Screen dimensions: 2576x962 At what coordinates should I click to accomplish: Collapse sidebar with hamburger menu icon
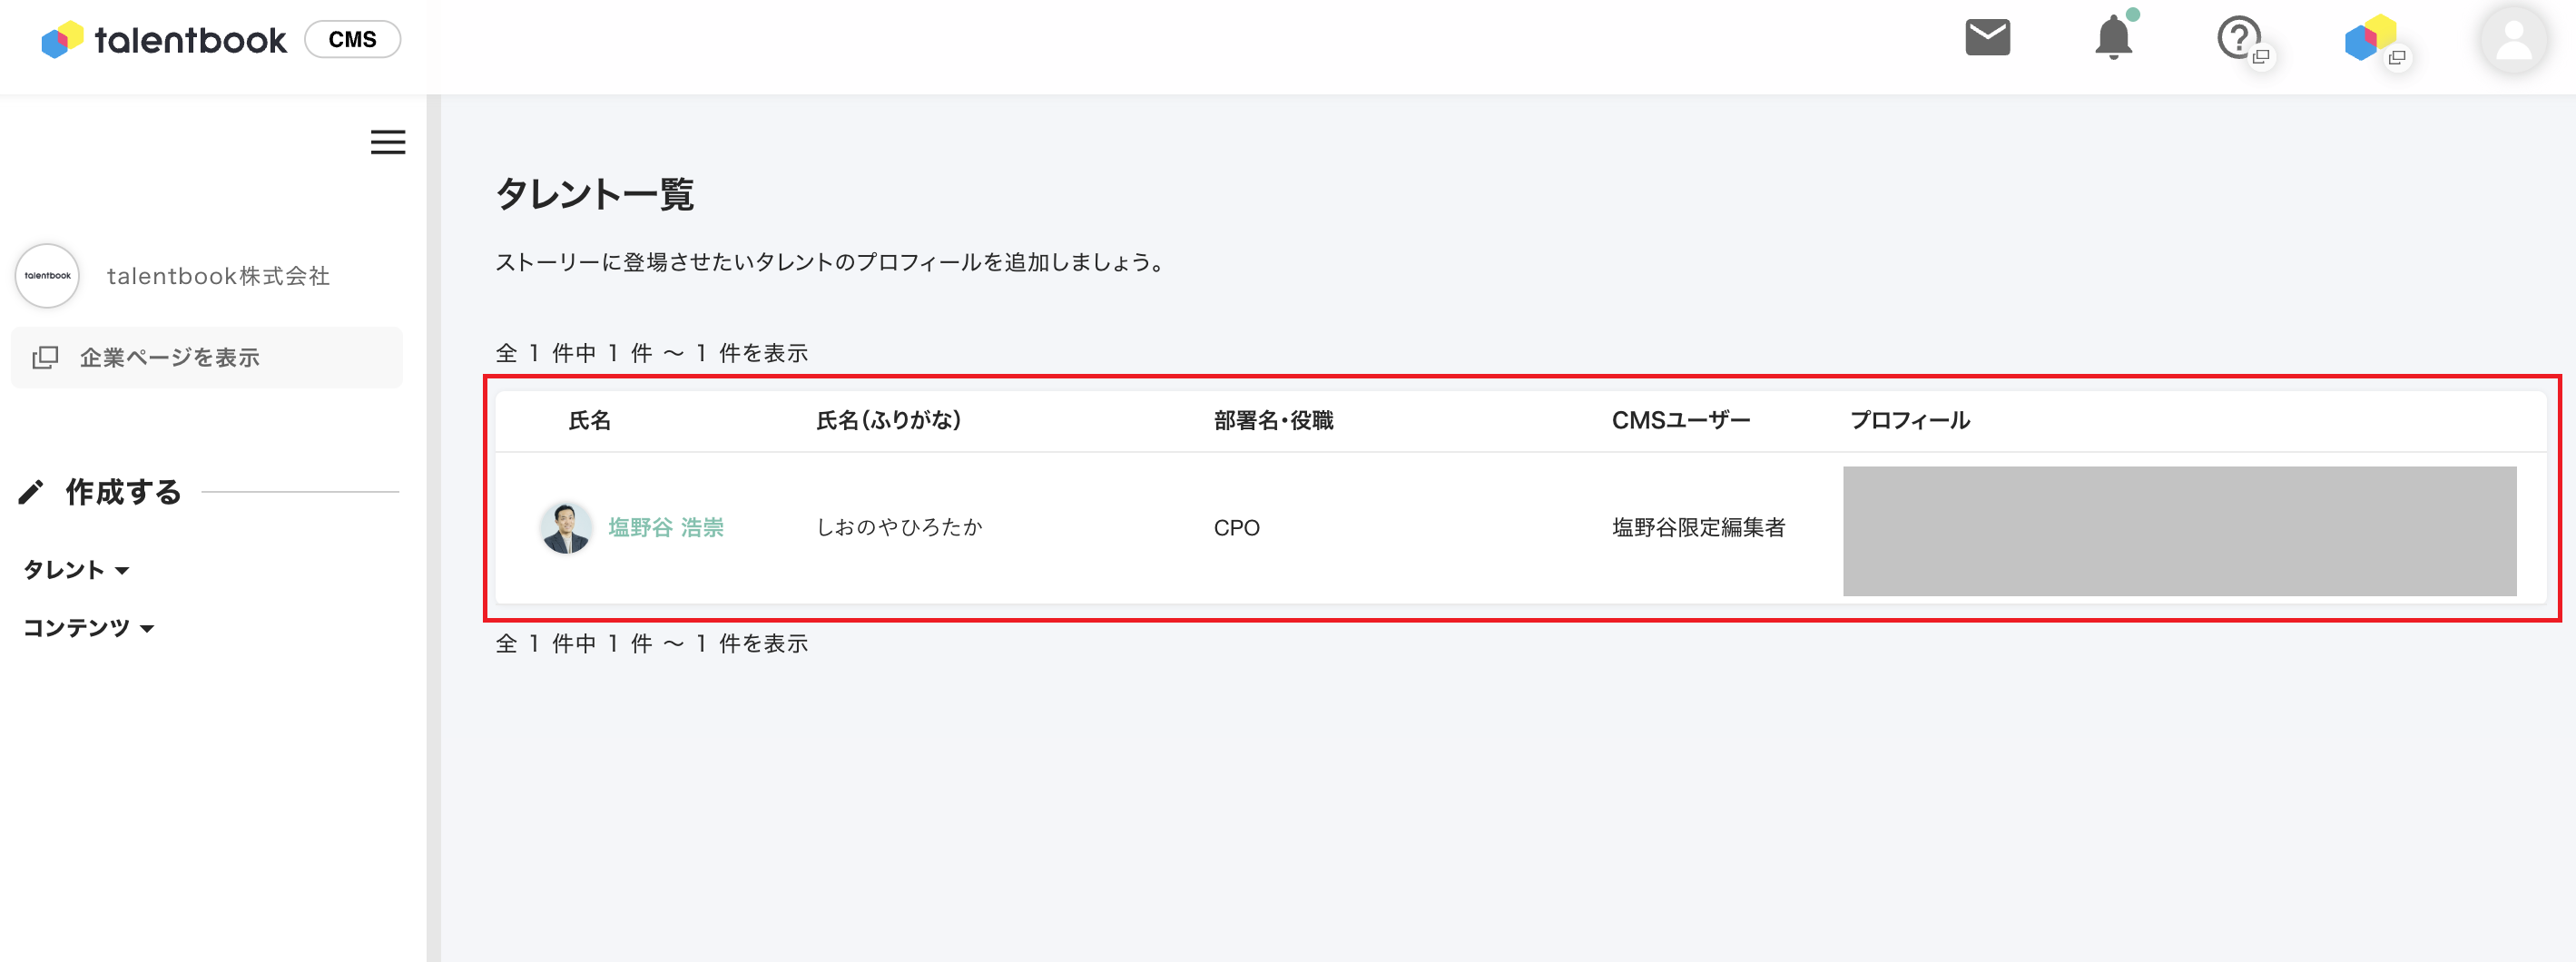[x=388, y=142]
